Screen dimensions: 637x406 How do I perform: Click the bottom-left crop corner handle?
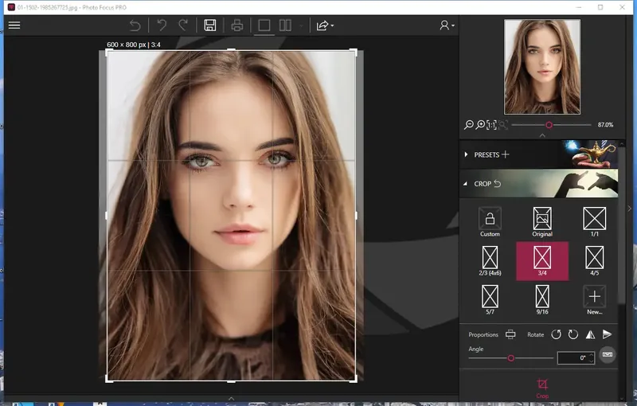(109, 379)
